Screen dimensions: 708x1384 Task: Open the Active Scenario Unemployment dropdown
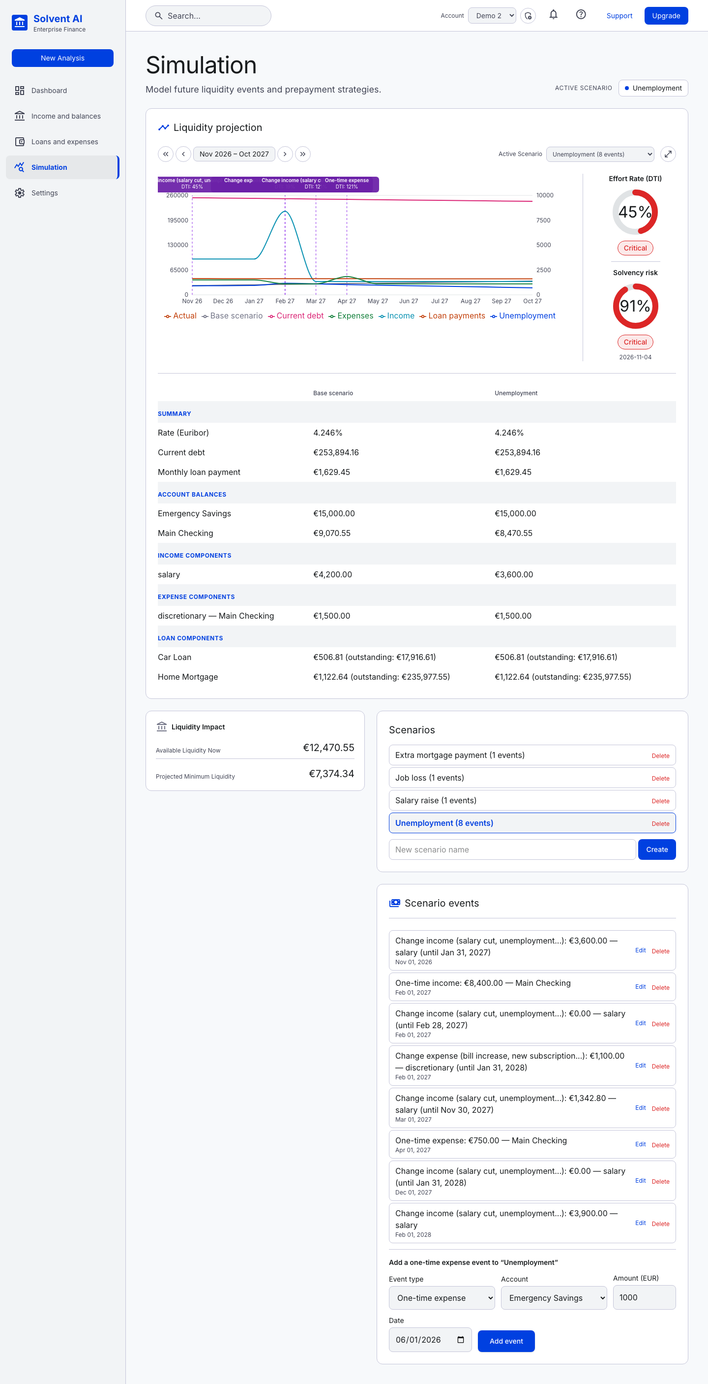[x=600, y=154]
